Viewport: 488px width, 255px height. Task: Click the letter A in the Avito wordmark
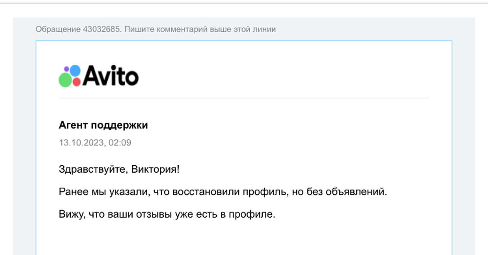91,76
